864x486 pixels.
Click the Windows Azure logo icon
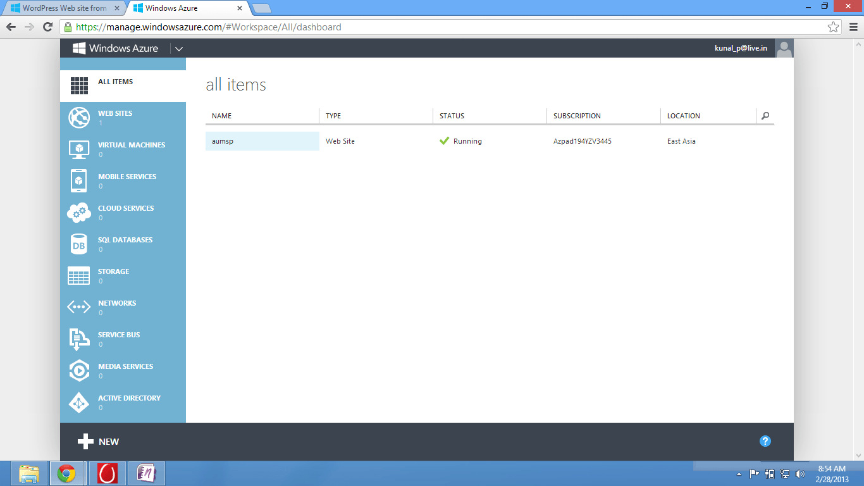(x=78, y=48)
